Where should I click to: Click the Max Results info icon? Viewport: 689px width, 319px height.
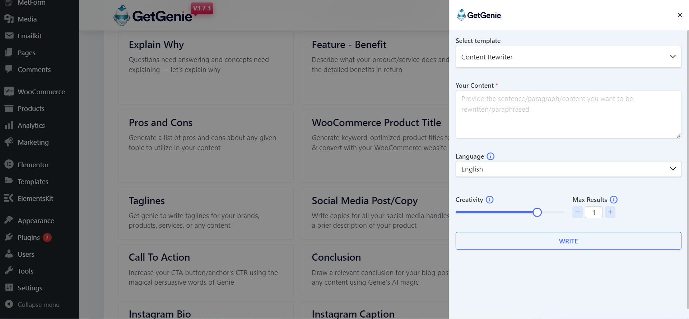tap(614, 200)
